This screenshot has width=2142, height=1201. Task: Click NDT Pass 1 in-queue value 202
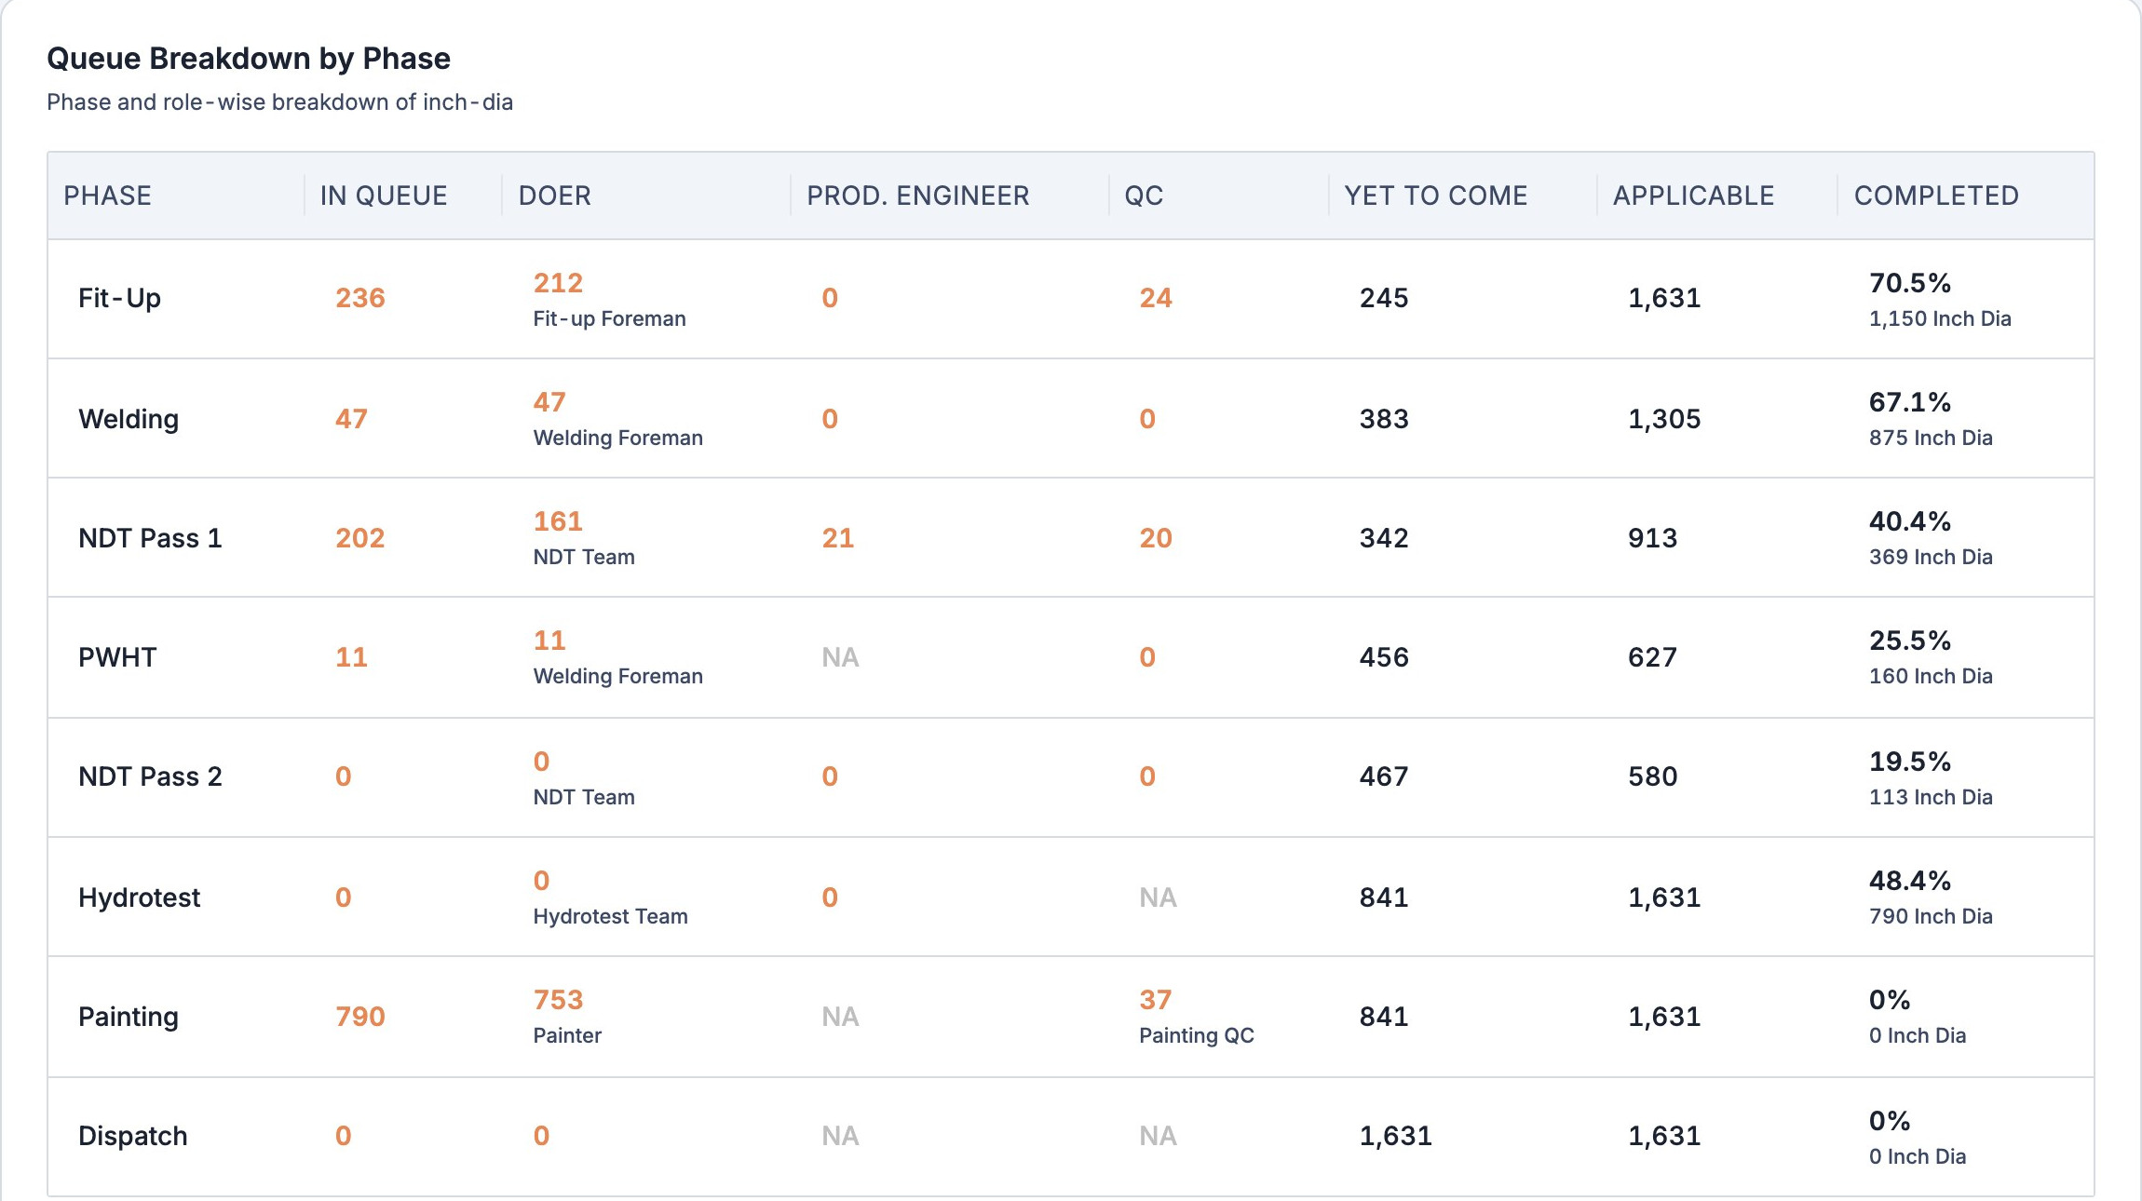(x=360, y=538)
